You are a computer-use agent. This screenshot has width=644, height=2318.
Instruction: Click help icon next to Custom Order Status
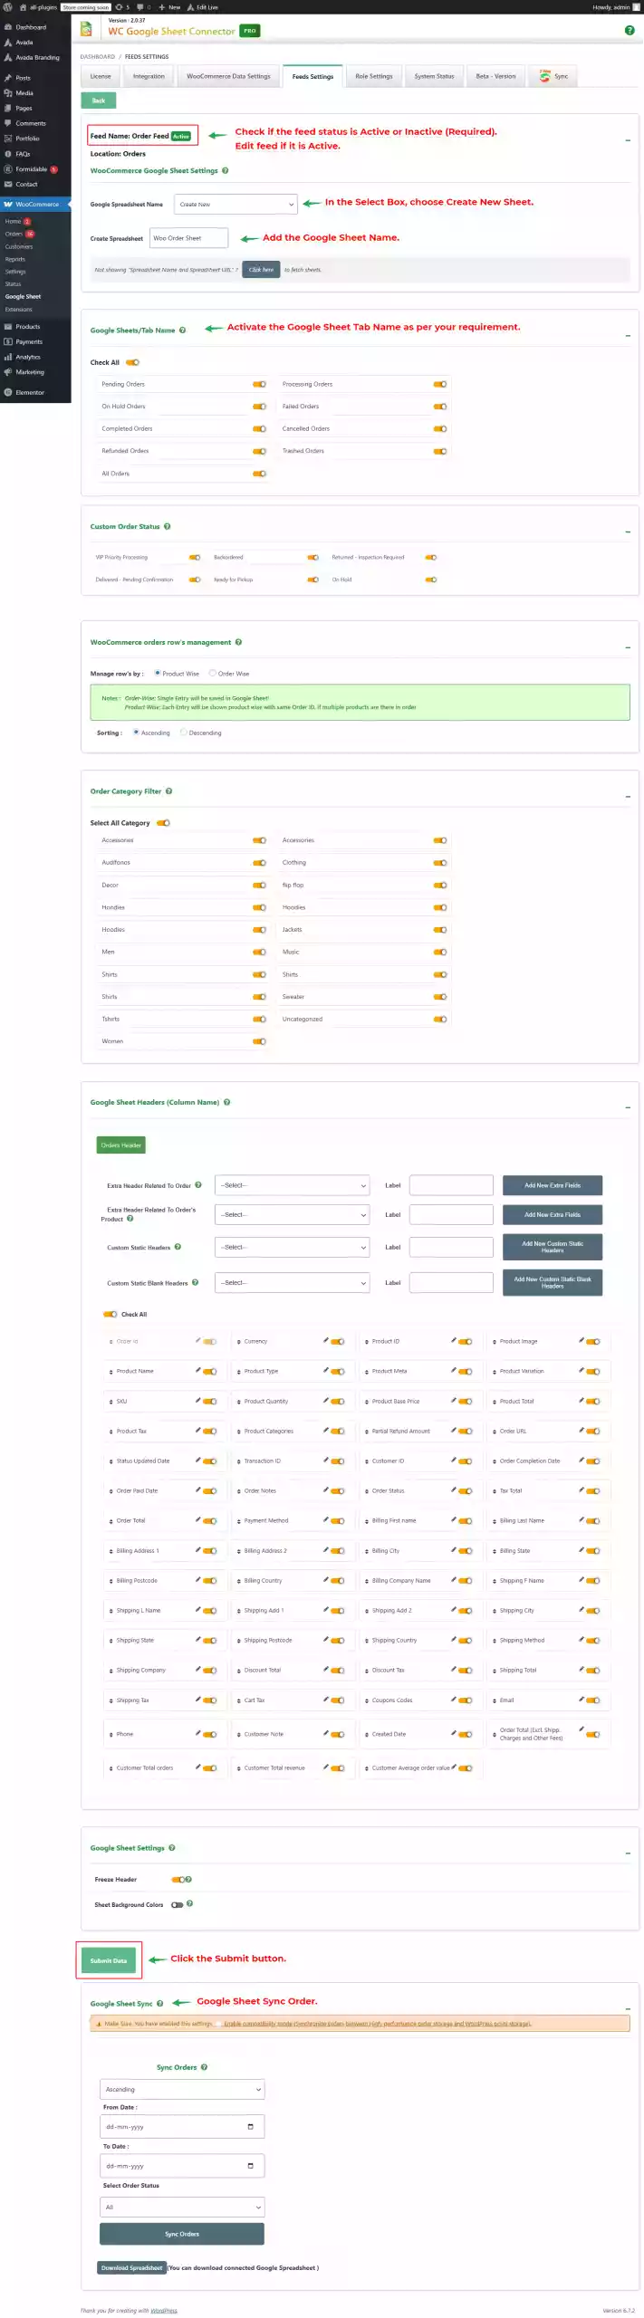coord(167,526)
